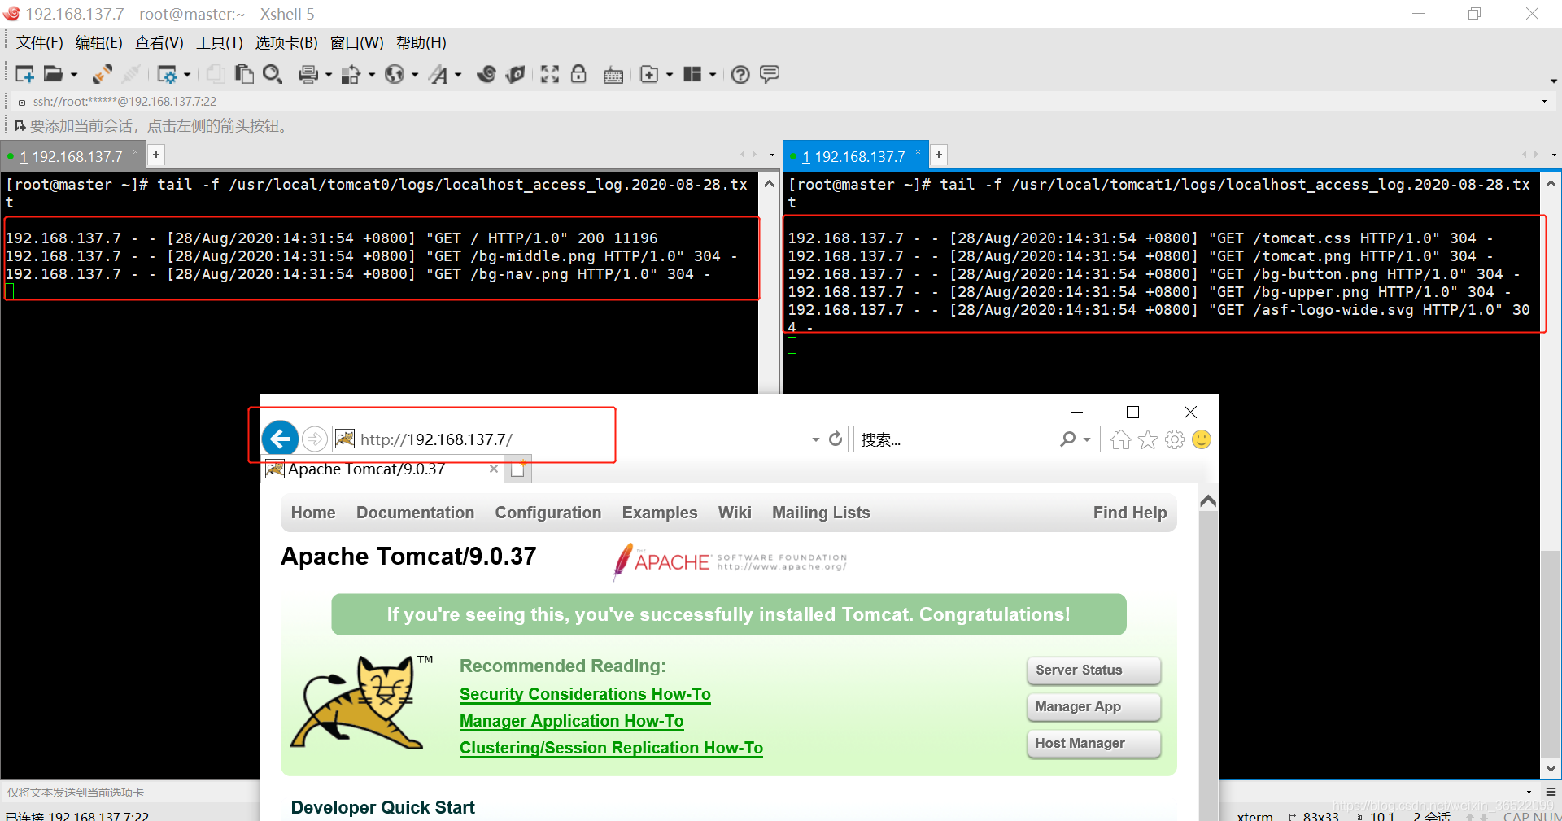Expand Open Session dropdown arrow
The image size is (1562, 821).
coord(74,75)
